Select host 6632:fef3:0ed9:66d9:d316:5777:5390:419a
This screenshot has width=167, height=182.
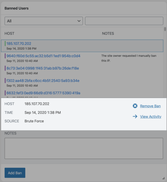point(43,93)
